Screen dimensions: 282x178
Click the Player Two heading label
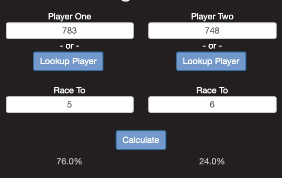pos(212,17)
